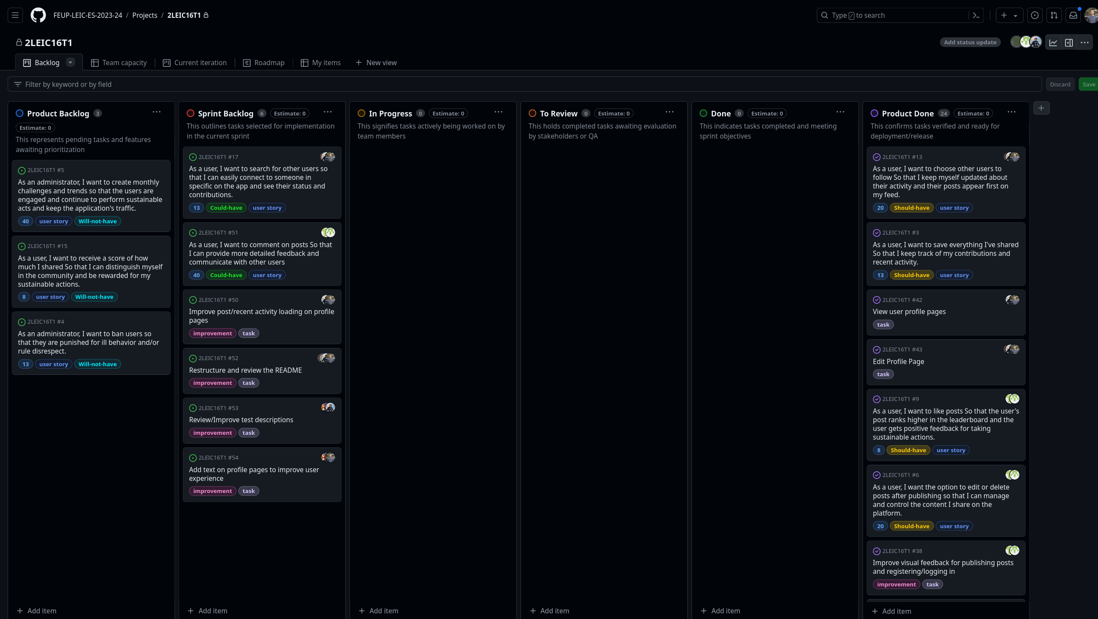Open Sprint Backlog column options menu

[x=327, y=112]
